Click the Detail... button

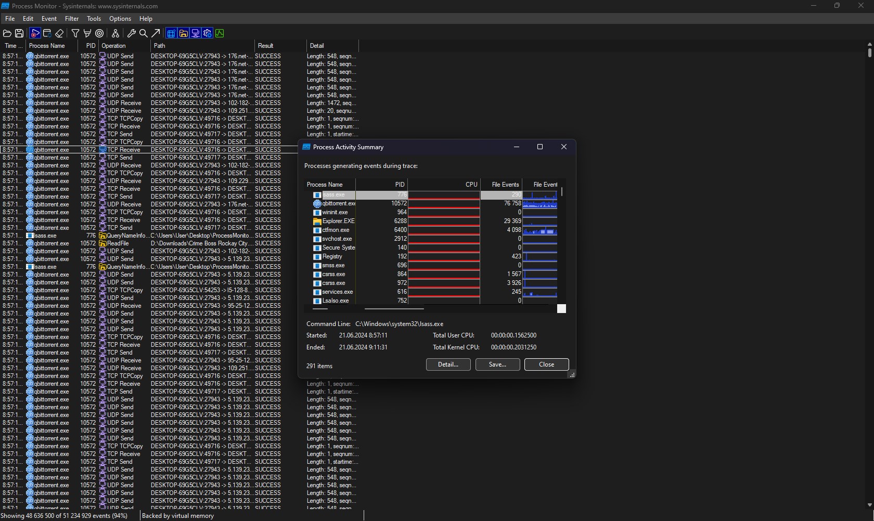tap(448, 364)
